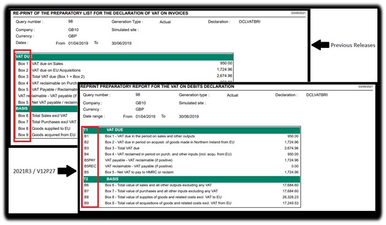386x225 pixels.
Task: Click Box 1 VAT due on Sales row
Action: click(125, 63)
